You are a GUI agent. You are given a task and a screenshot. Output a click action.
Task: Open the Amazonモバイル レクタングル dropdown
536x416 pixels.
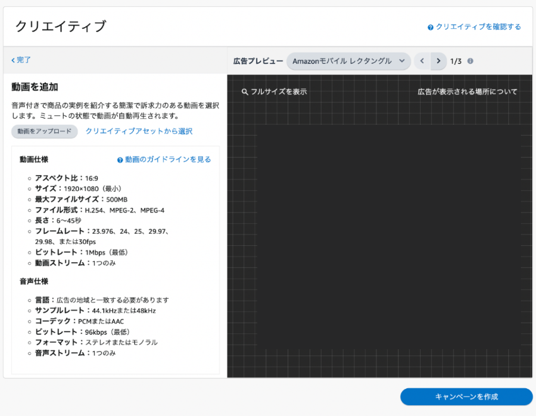tap(348, 61)
